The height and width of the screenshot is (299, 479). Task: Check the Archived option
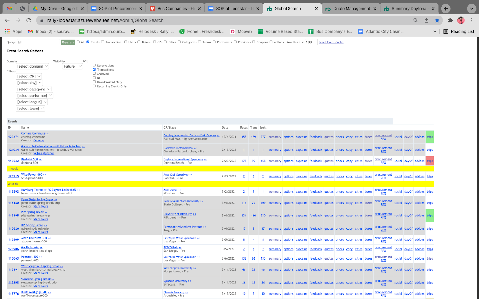pos(94,74)
